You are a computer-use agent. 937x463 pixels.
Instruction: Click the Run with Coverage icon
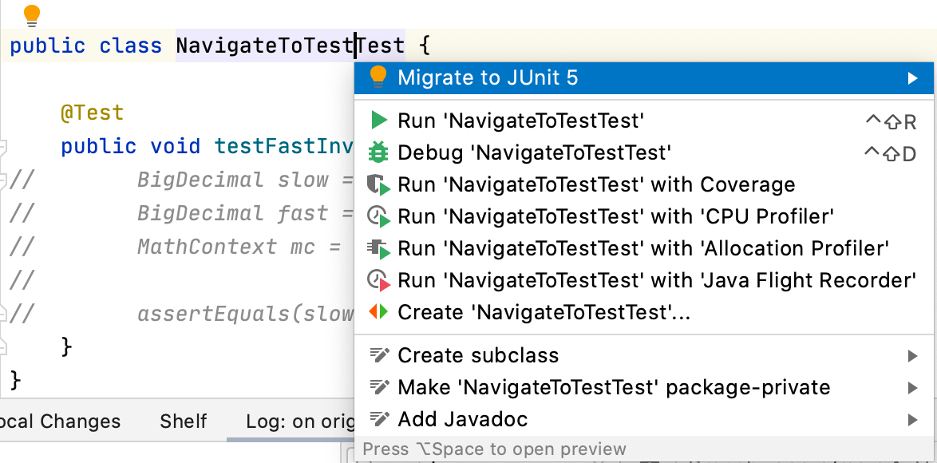click(379, 184)
